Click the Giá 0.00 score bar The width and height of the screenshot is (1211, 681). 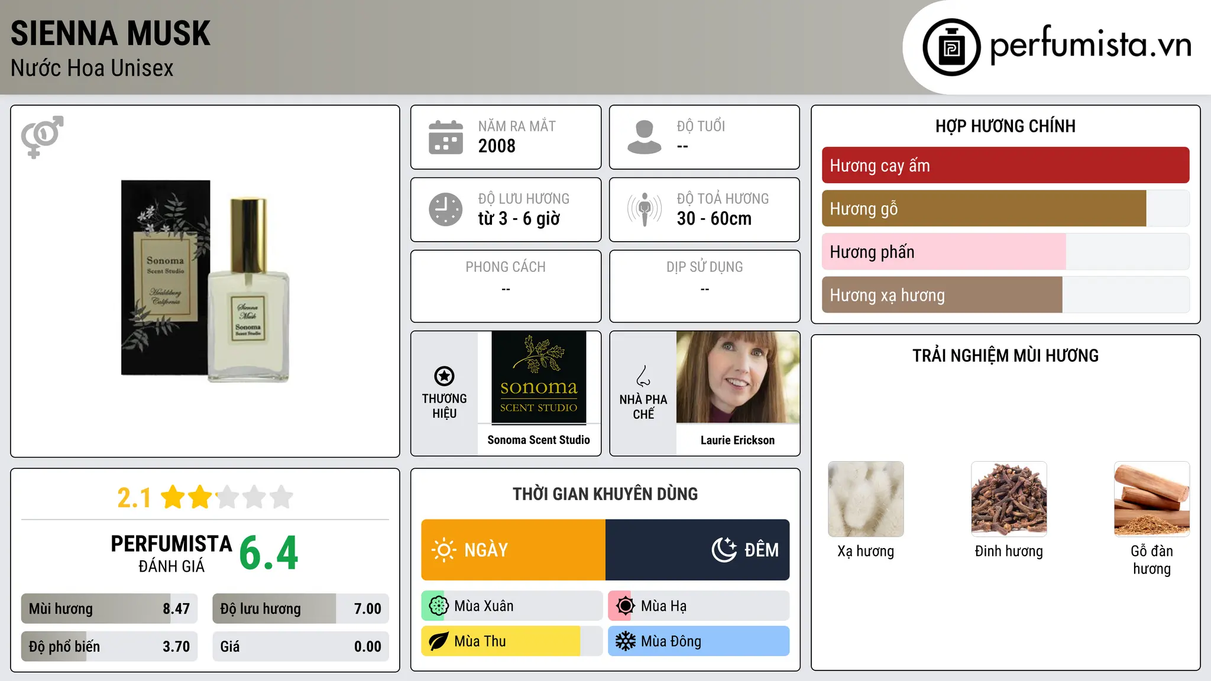click(x=301, y=647)
